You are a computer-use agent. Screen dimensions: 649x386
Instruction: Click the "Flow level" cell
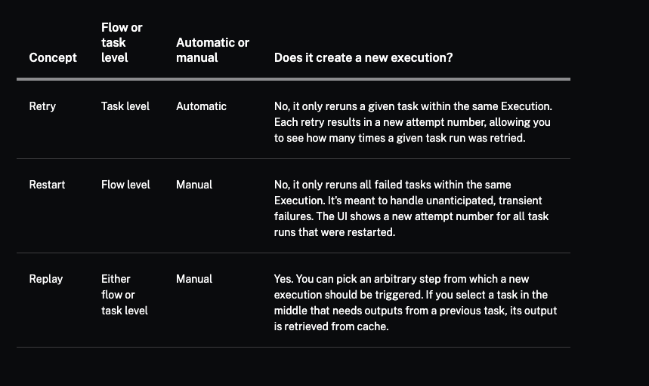[125, 185]
